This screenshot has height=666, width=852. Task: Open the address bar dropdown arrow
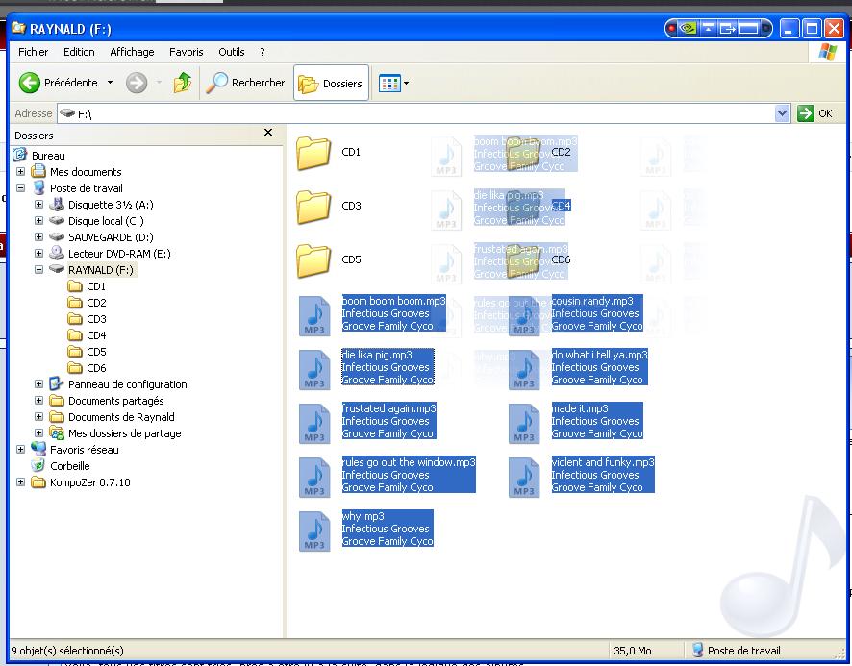pyautogui.click(x=782, y=113)
